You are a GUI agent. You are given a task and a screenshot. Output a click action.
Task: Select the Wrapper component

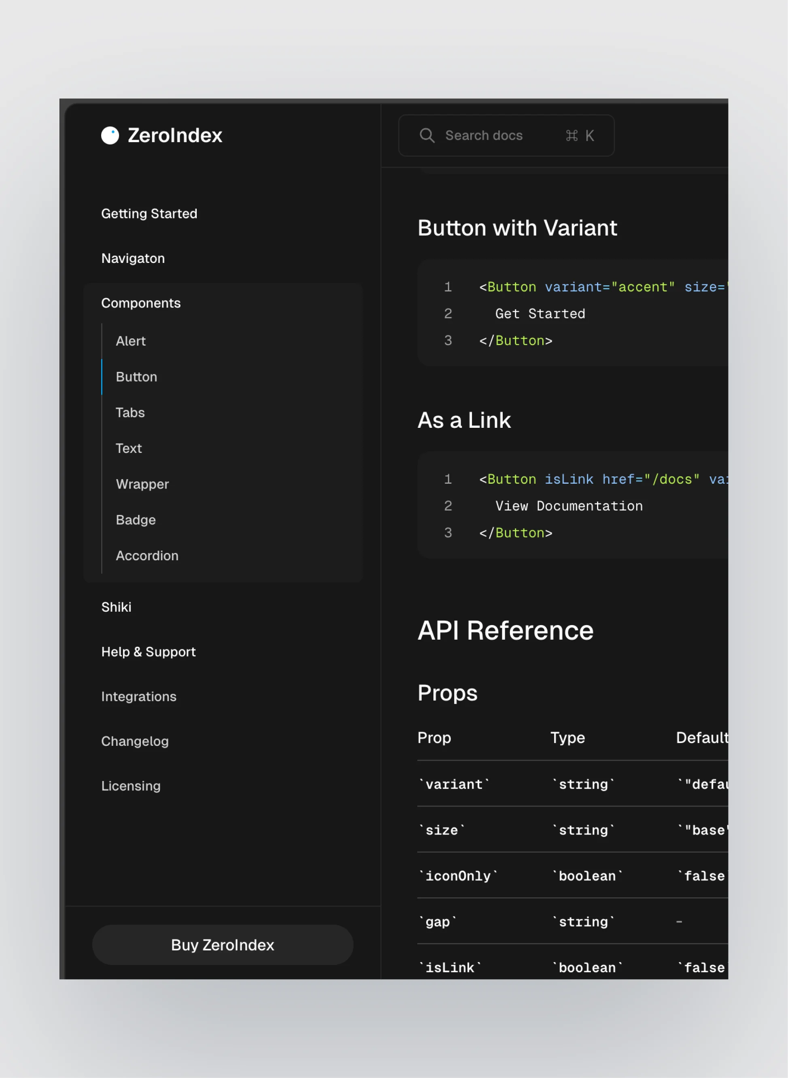(142, 484)
